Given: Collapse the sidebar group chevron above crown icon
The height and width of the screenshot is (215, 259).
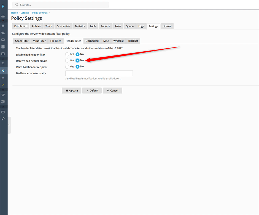Looking at the screenshot, I should coord(3,107).
